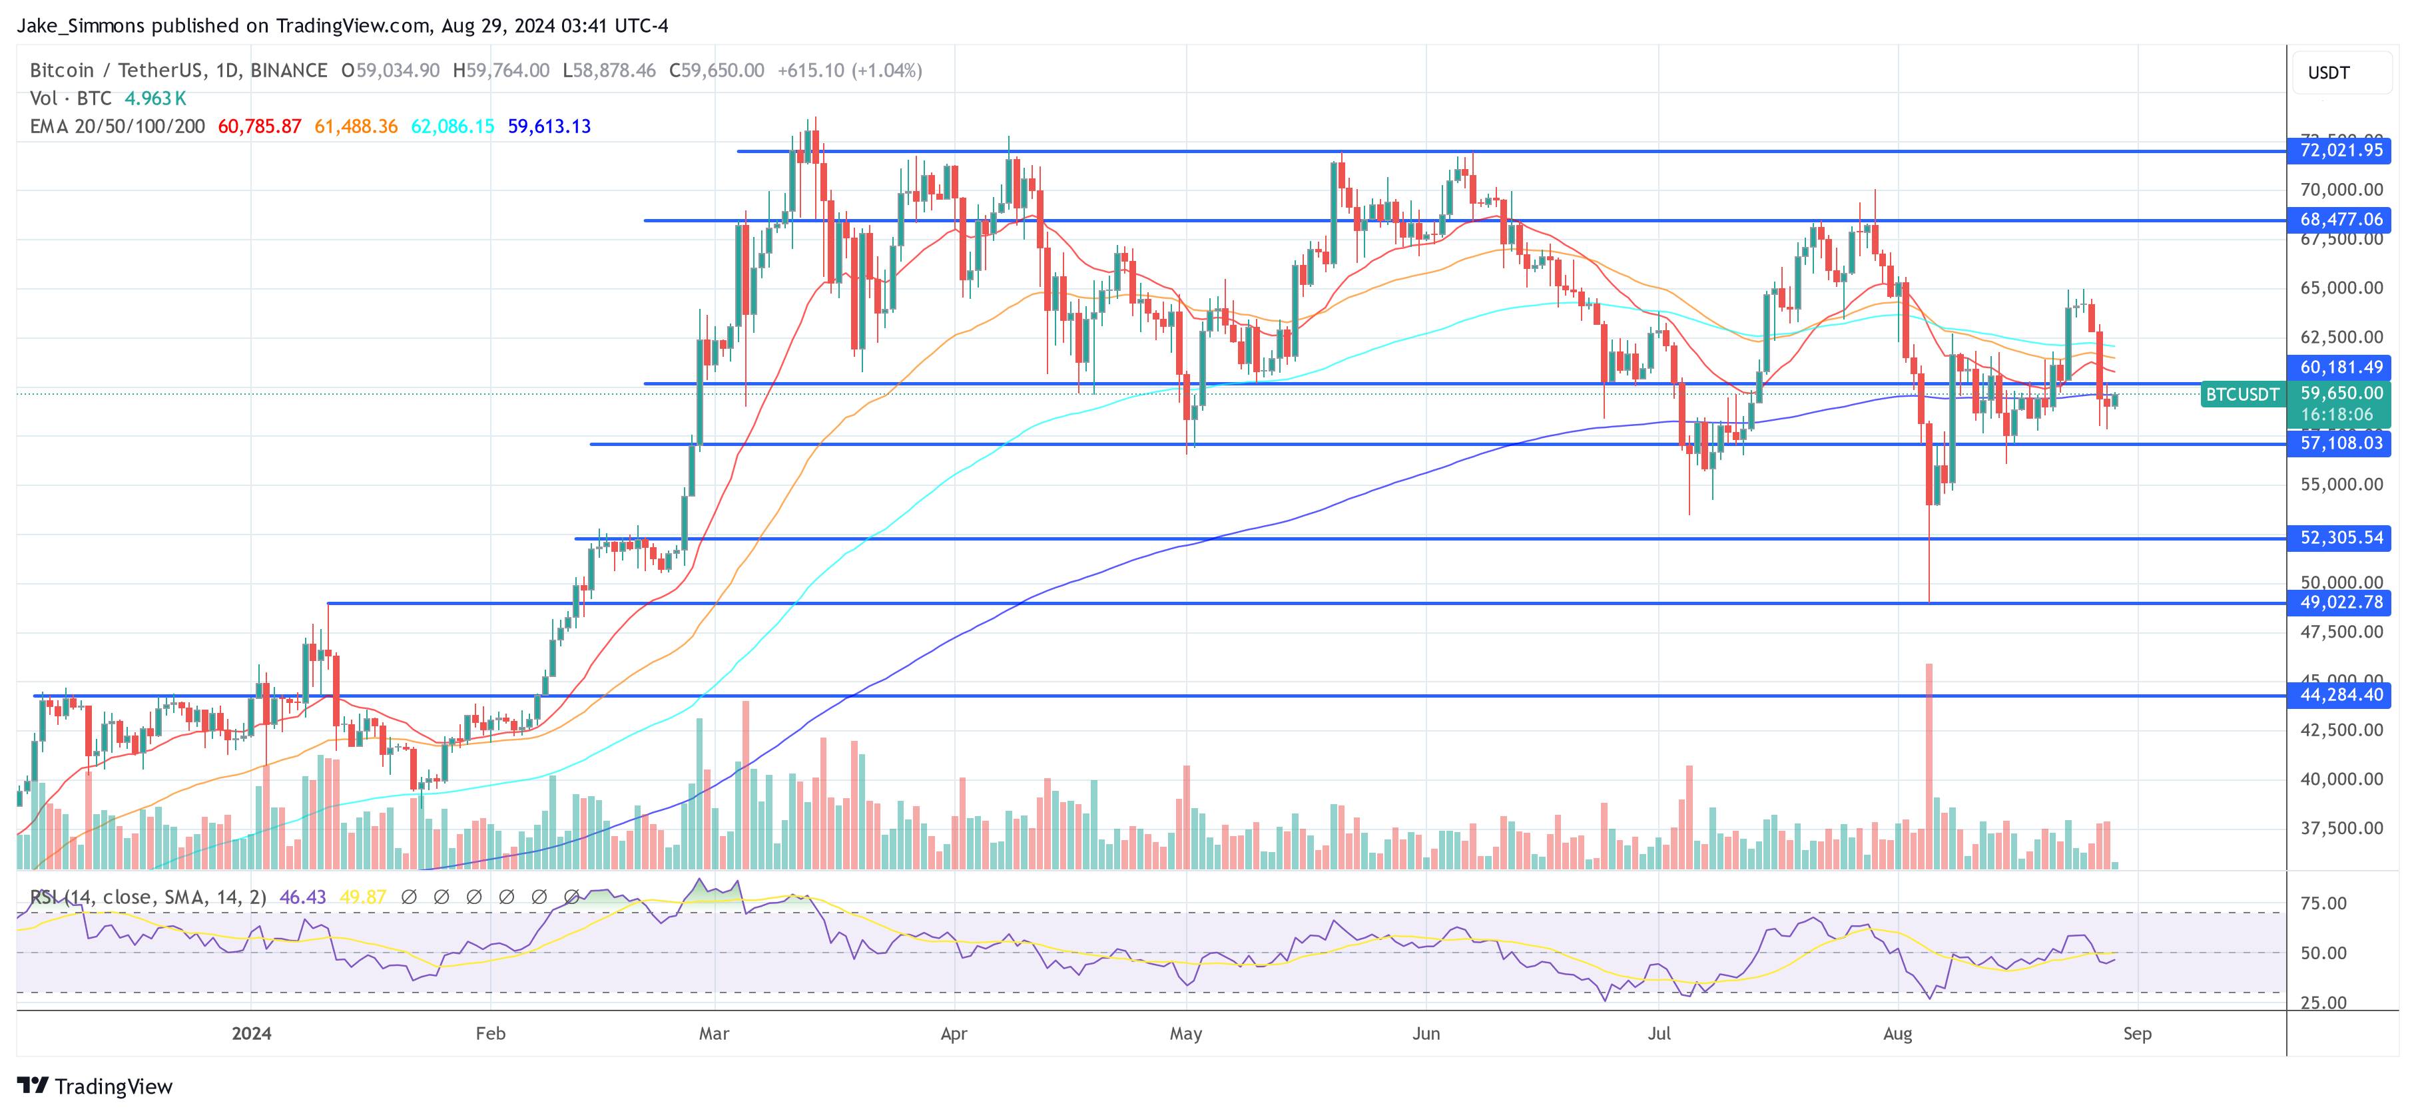Click the first ∅ symbol in the RSI legend
The image size is (2416, 1115).
(409, 897)
